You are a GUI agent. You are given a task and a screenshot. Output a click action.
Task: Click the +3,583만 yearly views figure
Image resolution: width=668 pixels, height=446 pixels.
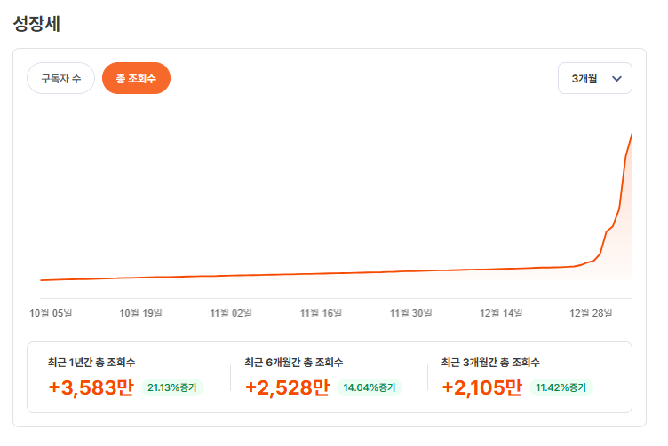point(91,387)
